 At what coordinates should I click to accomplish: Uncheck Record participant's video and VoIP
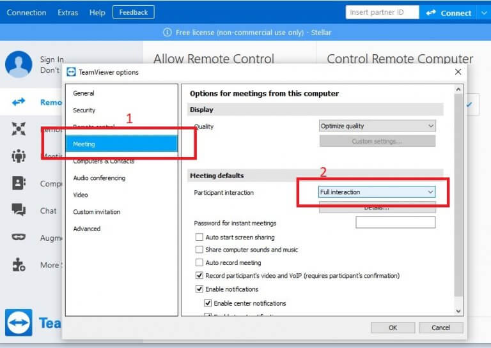pos(199,275)
